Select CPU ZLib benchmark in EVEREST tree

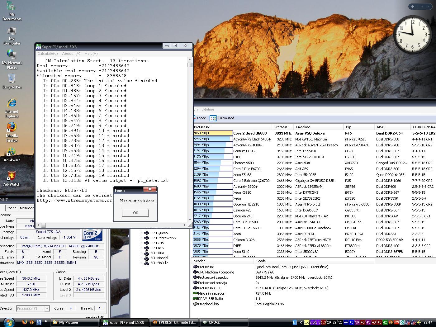[157, 243]
